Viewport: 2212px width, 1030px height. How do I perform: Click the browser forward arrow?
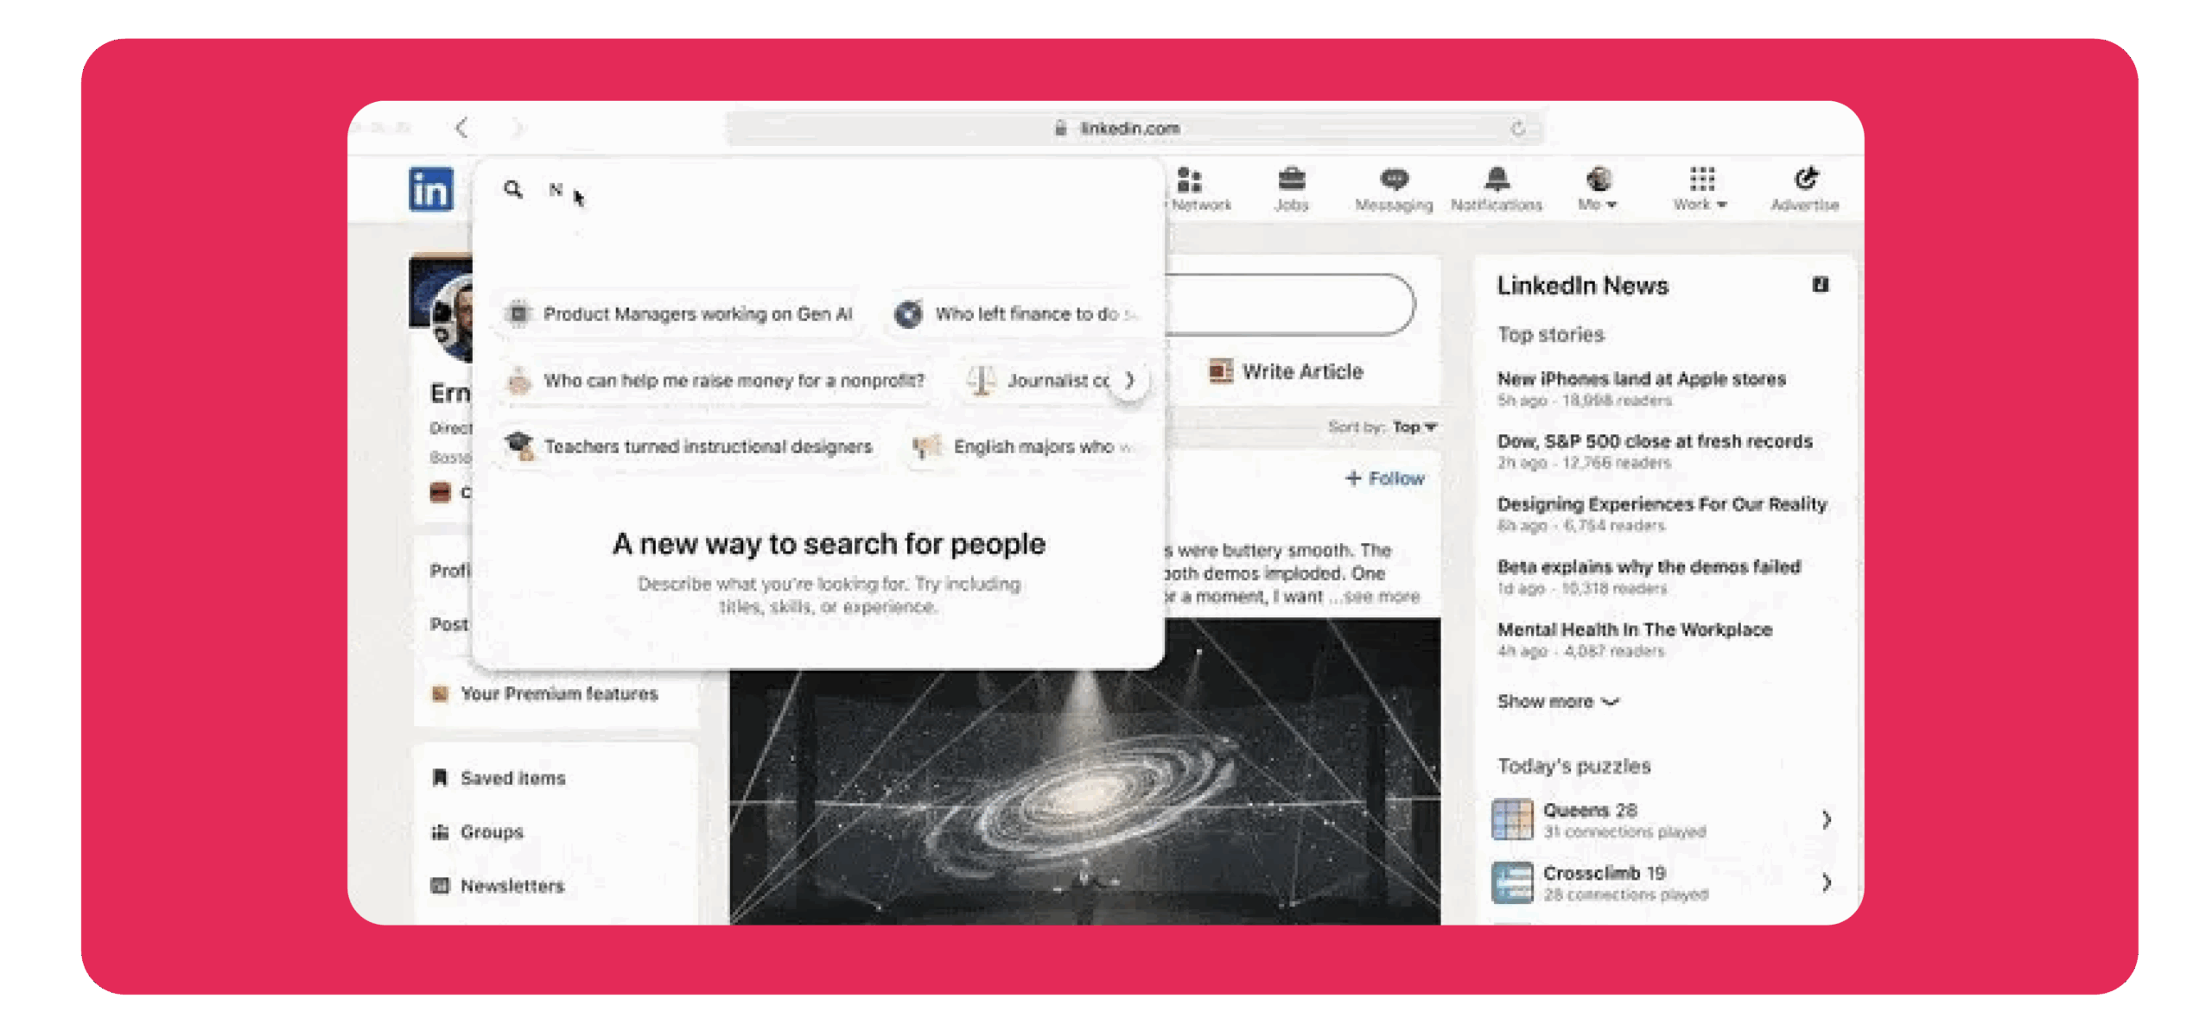(x=518, y=128)
